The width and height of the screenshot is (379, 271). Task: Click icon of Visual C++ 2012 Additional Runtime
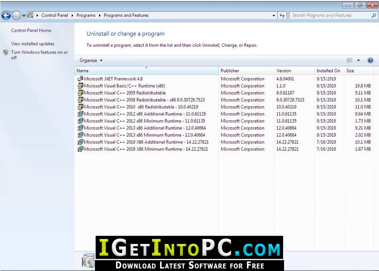tap(80, 114)
